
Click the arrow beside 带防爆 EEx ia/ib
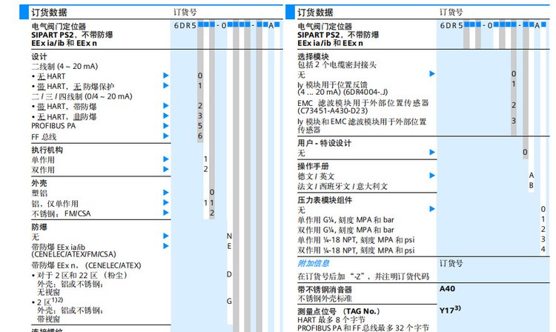point(166,246)
